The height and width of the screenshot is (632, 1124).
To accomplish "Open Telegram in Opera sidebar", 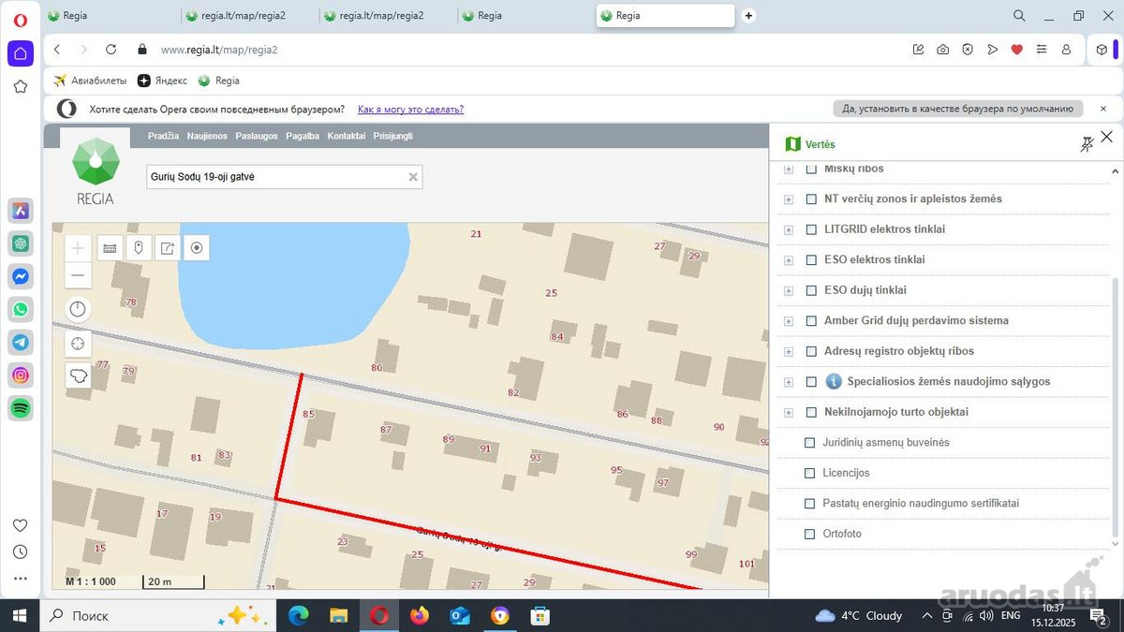I will tap(21, 342).
